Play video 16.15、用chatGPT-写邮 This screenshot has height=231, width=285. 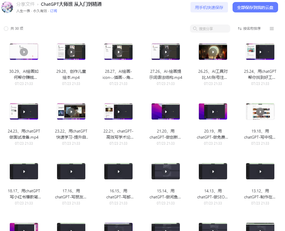click(x=118, y=171)
